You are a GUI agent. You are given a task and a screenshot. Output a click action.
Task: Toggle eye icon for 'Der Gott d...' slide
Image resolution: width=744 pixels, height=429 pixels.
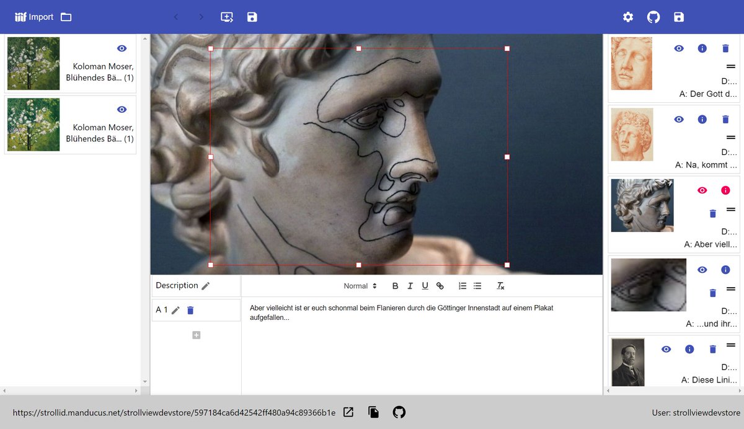679,48
